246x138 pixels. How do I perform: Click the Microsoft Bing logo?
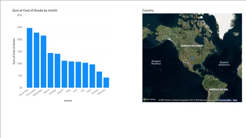150,99
